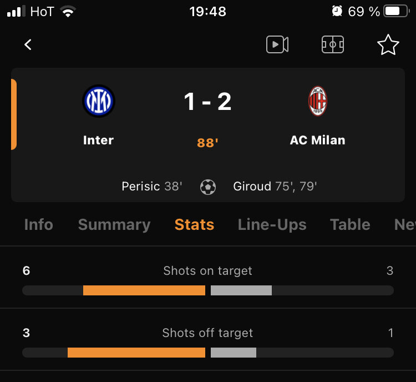Tap the battery icon in status bar
416x382 pixels.
coord(397,12)
